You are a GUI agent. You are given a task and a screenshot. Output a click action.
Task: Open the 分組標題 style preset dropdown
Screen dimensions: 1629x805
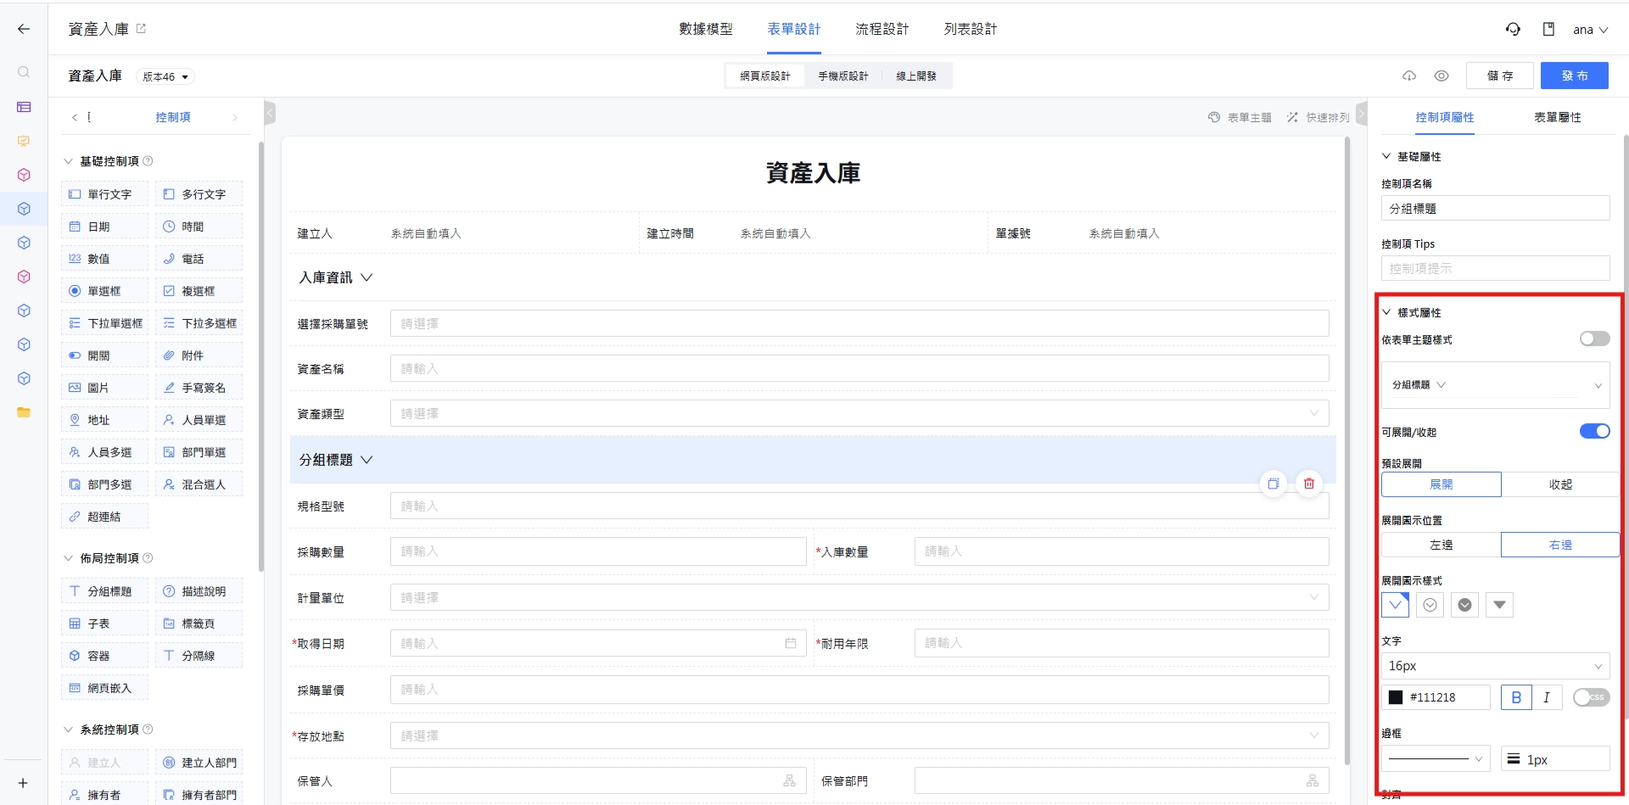(x=1496, y=385)
